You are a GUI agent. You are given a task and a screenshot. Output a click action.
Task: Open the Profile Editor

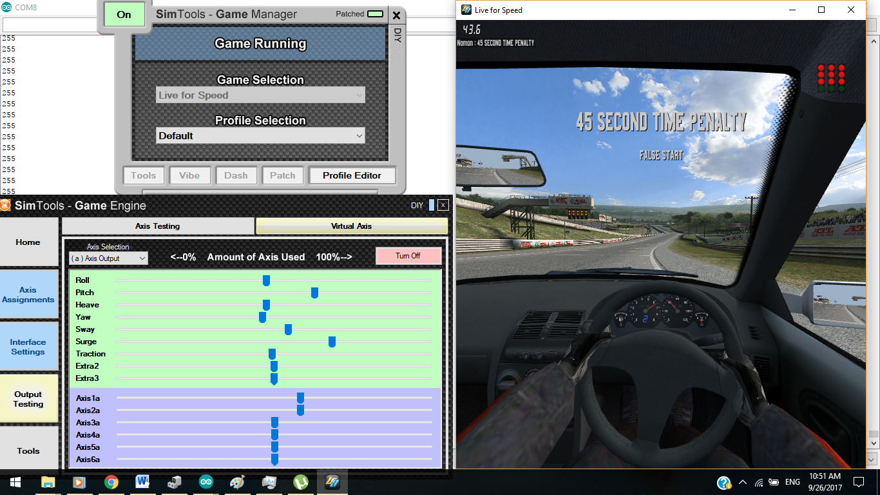click(352, 175)
